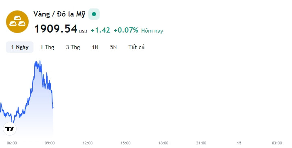Open the TradingView logo badge

click(x=10, y=129)
